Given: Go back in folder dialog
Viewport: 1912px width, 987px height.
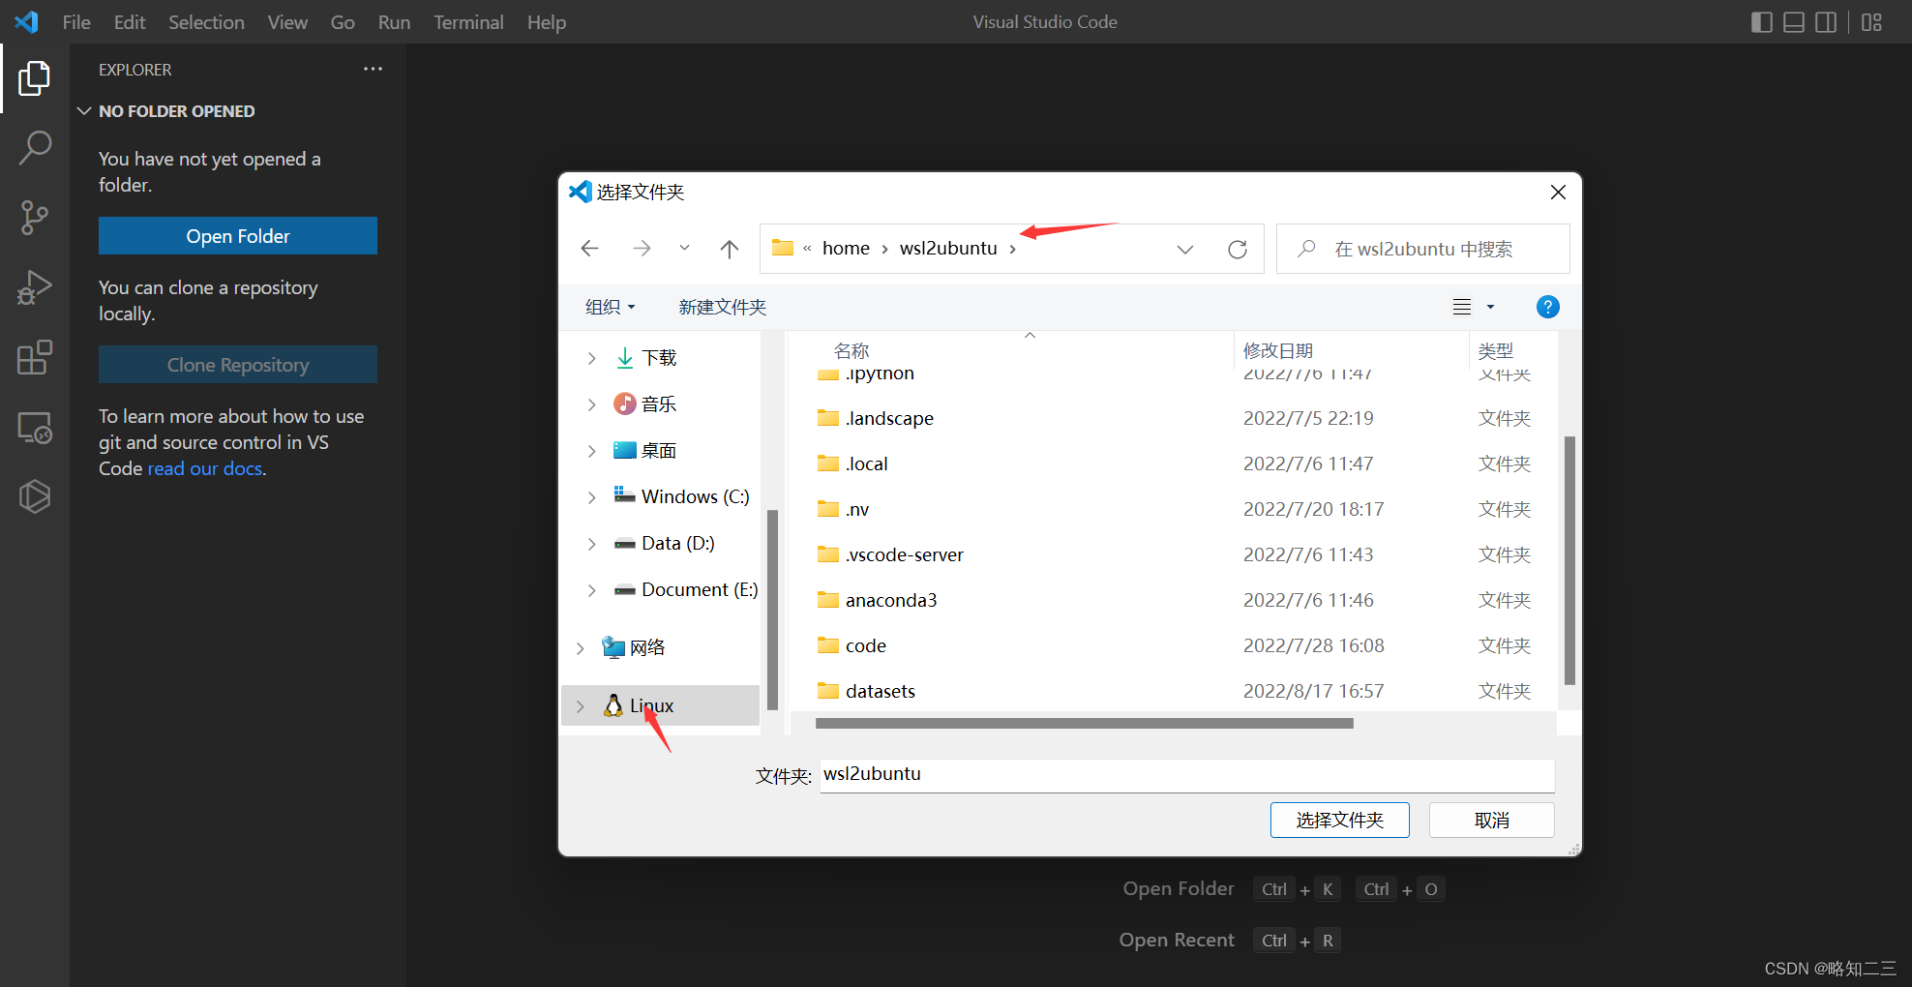Looking at the screenshot, I should tap(589, 249).
